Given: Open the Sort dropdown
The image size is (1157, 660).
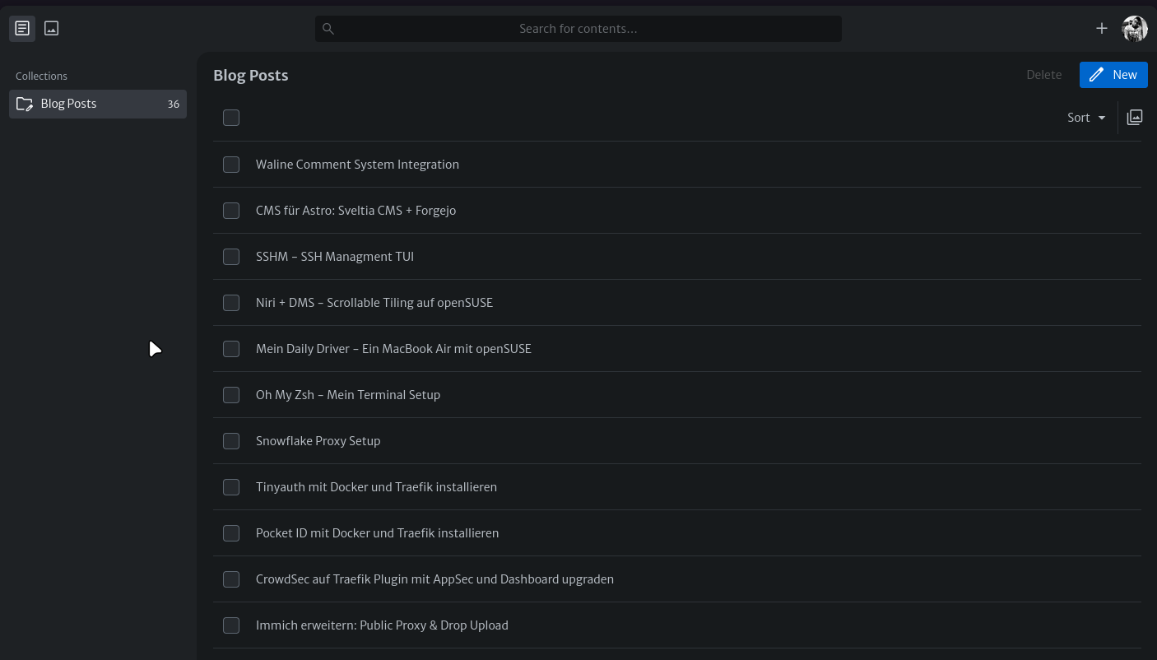Looking at the screenshot, I should click(x=1086, y=118).
